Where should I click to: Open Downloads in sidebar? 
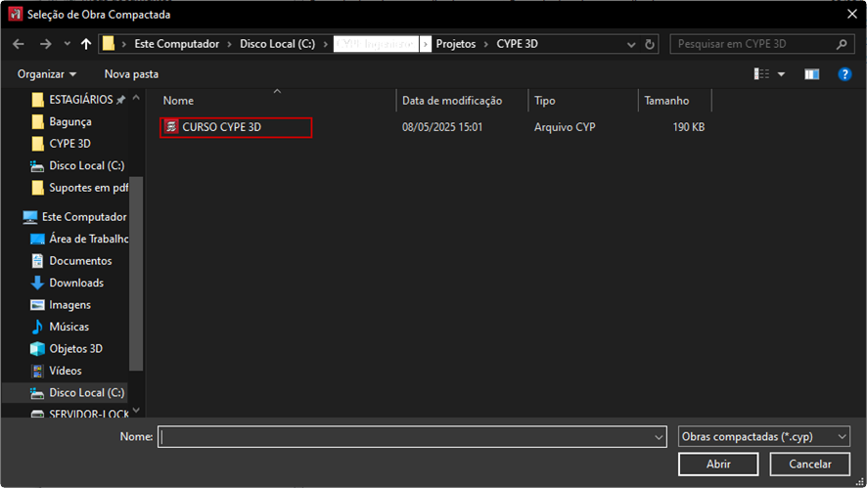coord(76,283)
